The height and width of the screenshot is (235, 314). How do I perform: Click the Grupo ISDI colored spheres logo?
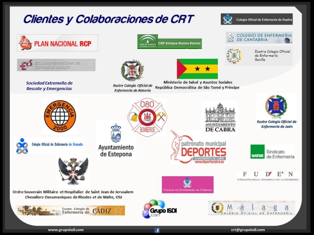click(x=160, y=209)
